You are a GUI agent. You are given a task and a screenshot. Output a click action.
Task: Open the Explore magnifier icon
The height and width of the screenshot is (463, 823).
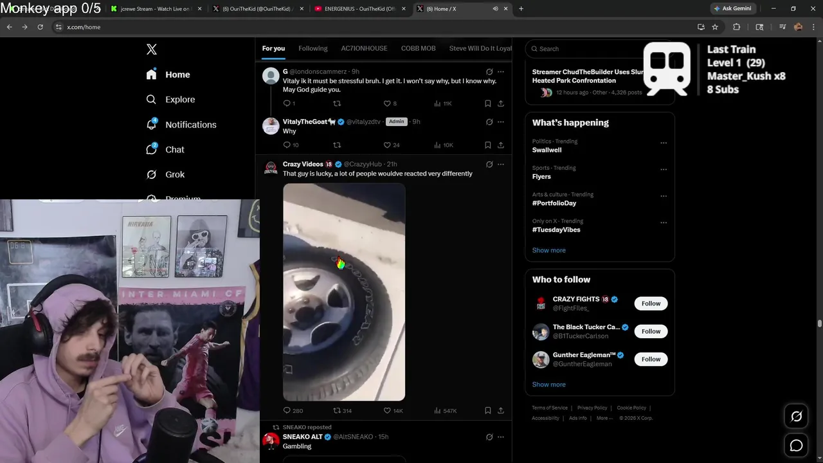pos(151,100)
